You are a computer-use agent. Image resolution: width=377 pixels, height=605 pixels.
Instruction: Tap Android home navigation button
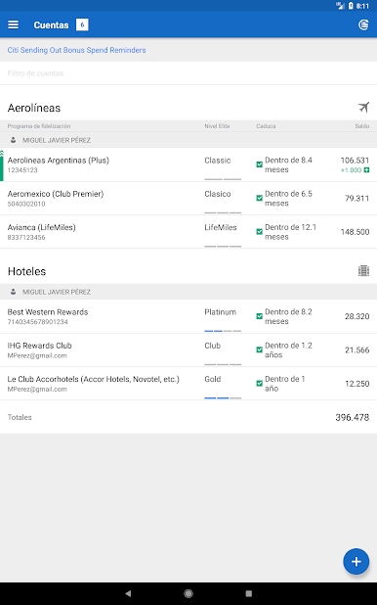(188, 593)
